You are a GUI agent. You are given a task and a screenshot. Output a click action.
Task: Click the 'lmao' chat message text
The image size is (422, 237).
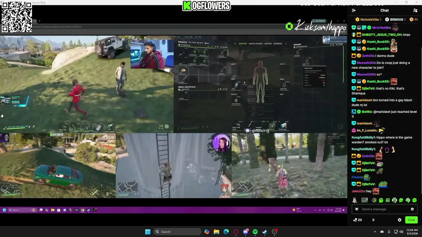tap(407, 35)
